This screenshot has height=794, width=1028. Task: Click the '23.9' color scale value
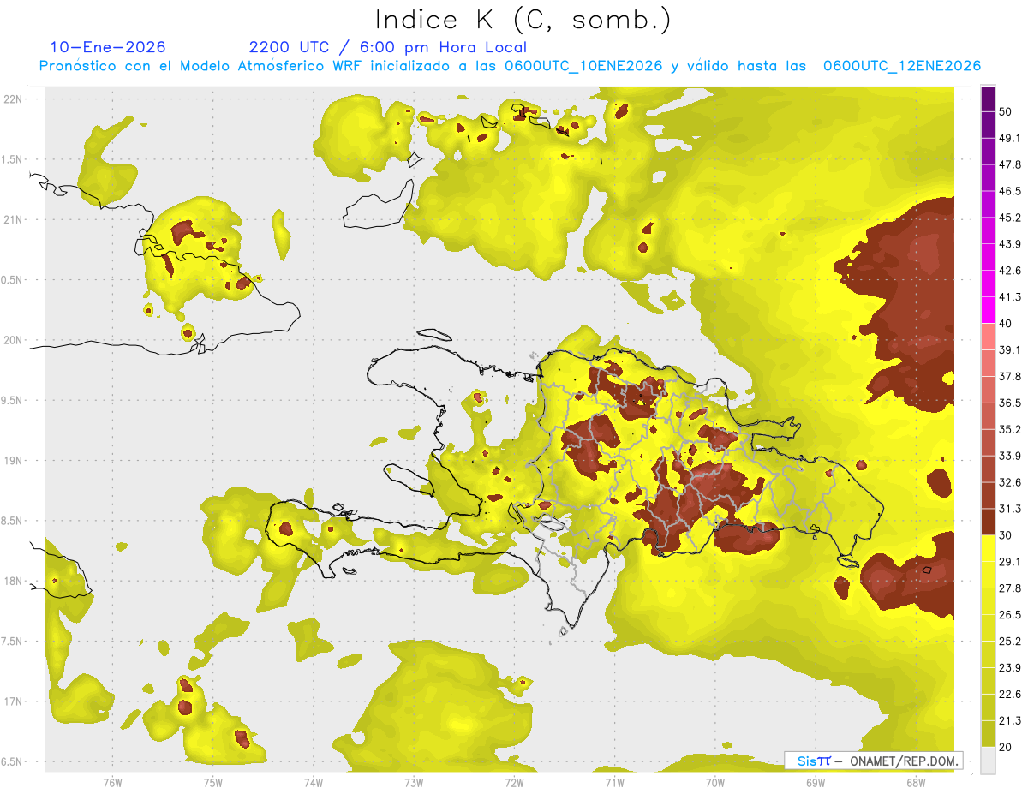point(1010,668)
